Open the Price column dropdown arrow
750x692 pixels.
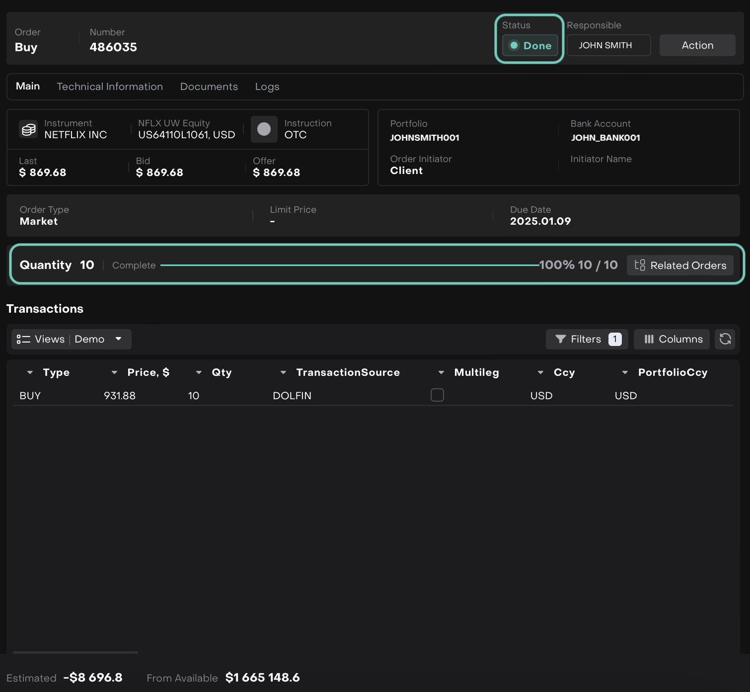click(x=114, y=372)
